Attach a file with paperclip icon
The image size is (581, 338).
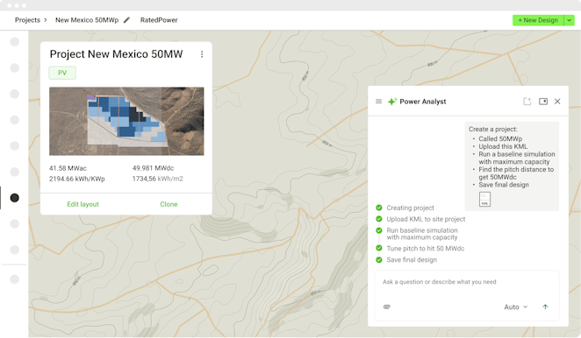click(387, 307)
